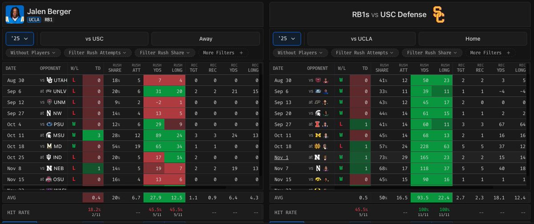Click the Utah logo in Aug 30 row
The width and height of the screenshot is (534, 224).
tap(50, 81)
